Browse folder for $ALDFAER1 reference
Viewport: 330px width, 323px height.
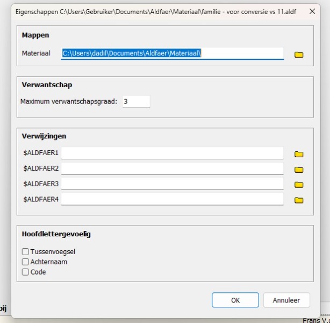coord(299,154)
